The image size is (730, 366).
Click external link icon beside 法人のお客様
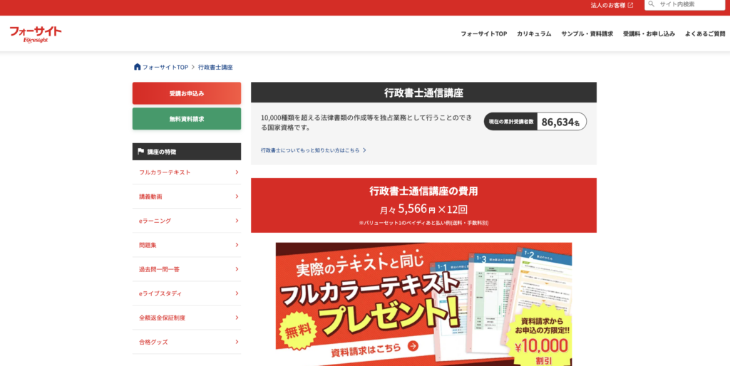pos(630,5)
